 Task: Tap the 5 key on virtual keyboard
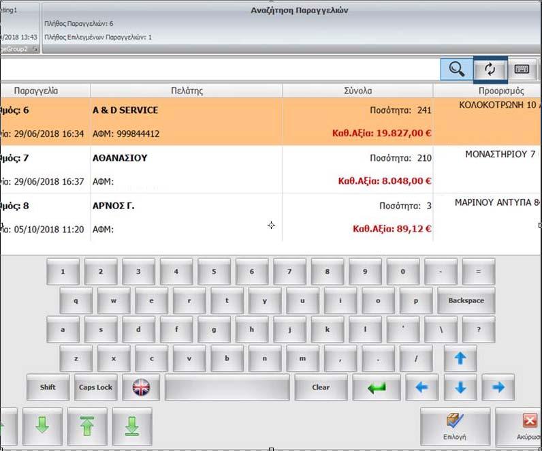[214, 272]
